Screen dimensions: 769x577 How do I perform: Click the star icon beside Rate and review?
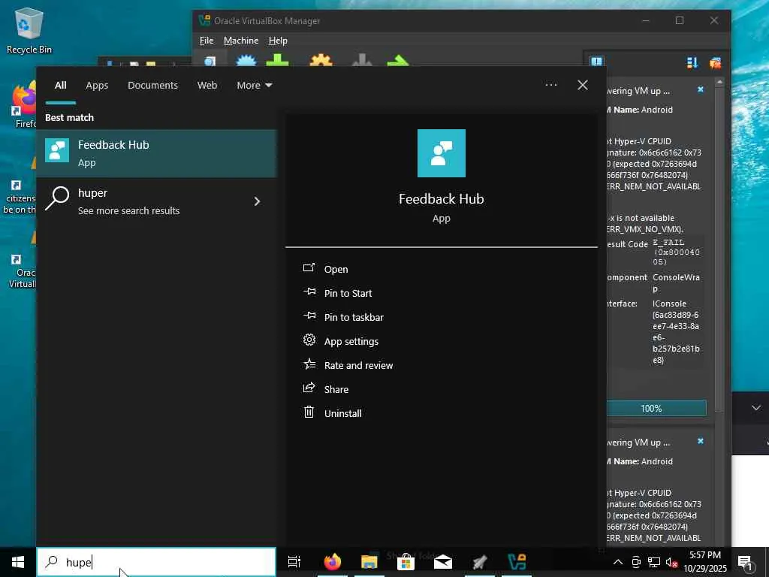coord(309,364)
